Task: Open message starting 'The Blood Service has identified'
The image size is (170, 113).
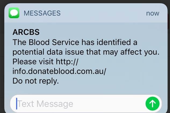Action: click(75, 42)
